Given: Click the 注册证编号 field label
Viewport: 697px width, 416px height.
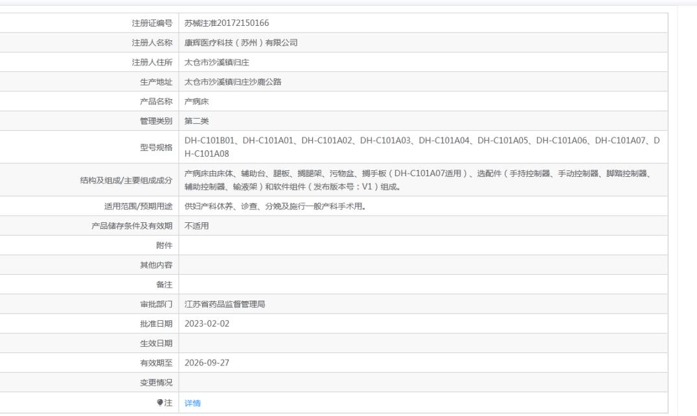Looking at the screenshot, I should pyautogui.click(x=152, y=23).
